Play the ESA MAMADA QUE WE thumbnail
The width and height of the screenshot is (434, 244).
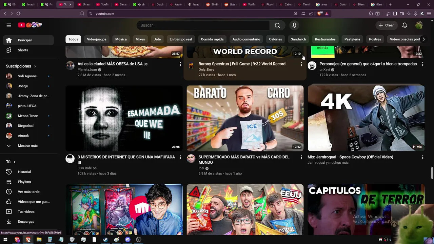point(124,118)
